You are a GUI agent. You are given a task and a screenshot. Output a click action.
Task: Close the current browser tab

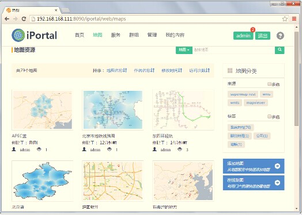[56, 10]
